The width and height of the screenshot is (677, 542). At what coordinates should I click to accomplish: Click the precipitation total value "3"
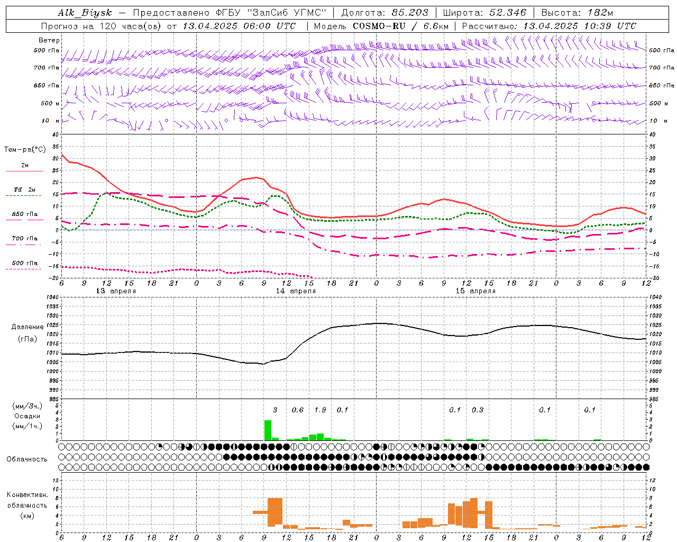[x=275, y=410]
